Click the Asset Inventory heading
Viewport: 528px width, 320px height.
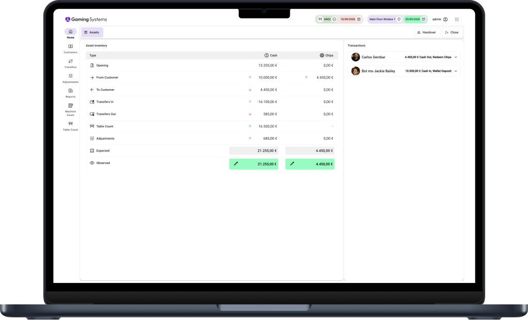96,45
